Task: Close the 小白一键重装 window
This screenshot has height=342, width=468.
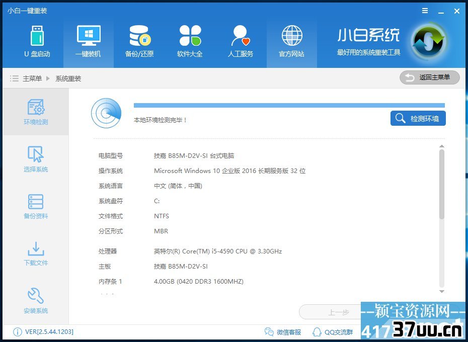Action: [x=456, y=11]
